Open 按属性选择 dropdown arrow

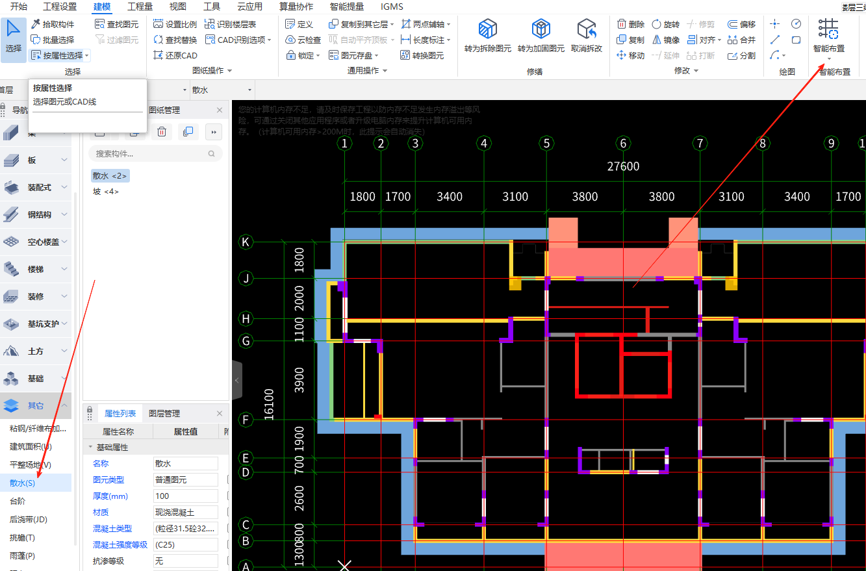click(86, 56)
